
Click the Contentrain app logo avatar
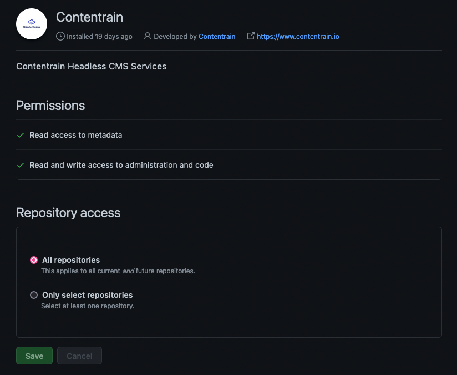tap(32, 24)
